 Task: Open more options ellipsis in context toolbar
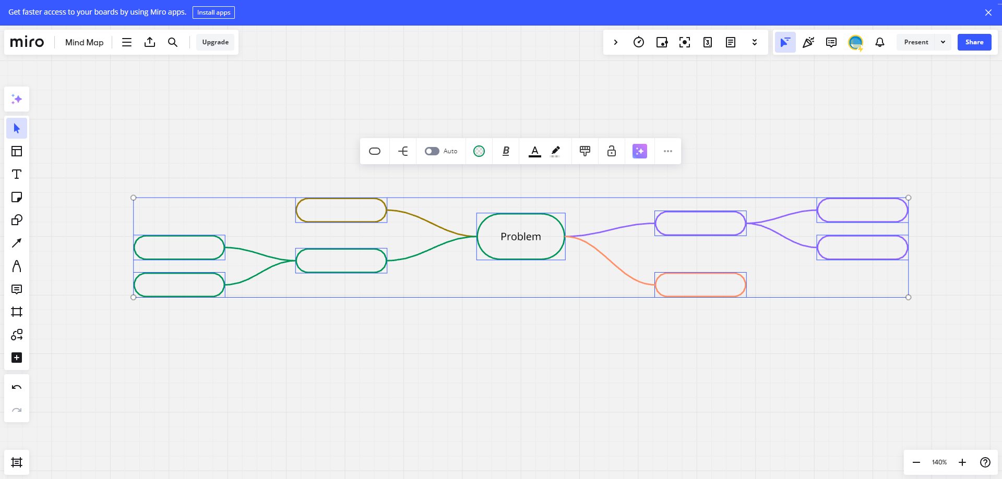pos(668,151)
